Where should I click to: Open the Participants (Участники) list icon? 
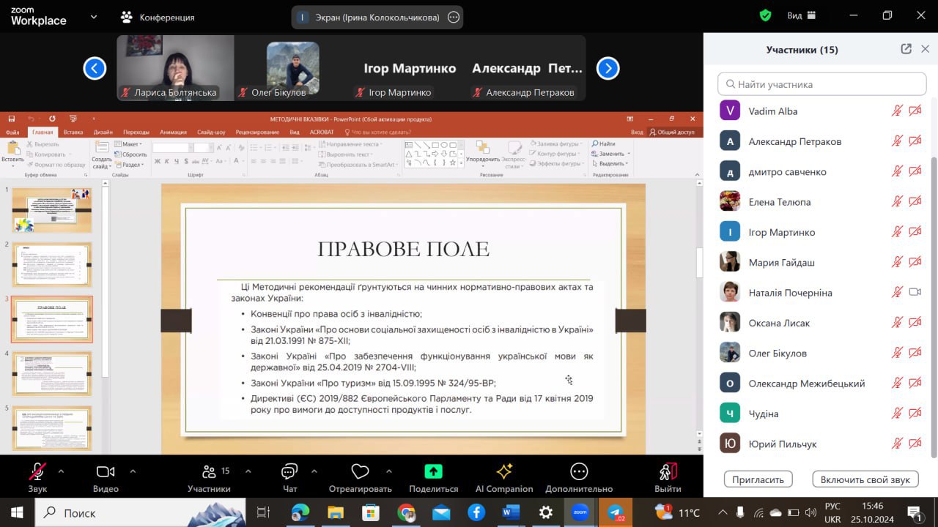[209, 471]
